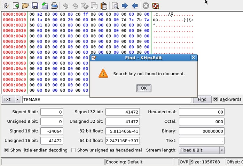Open help with the lifebuoy icon
This screenshot has width=243, height=166.
(155, 6)
